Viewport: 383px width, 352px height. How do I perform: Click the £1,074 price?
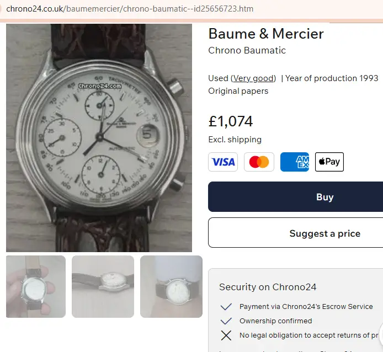tap(230, 121)
